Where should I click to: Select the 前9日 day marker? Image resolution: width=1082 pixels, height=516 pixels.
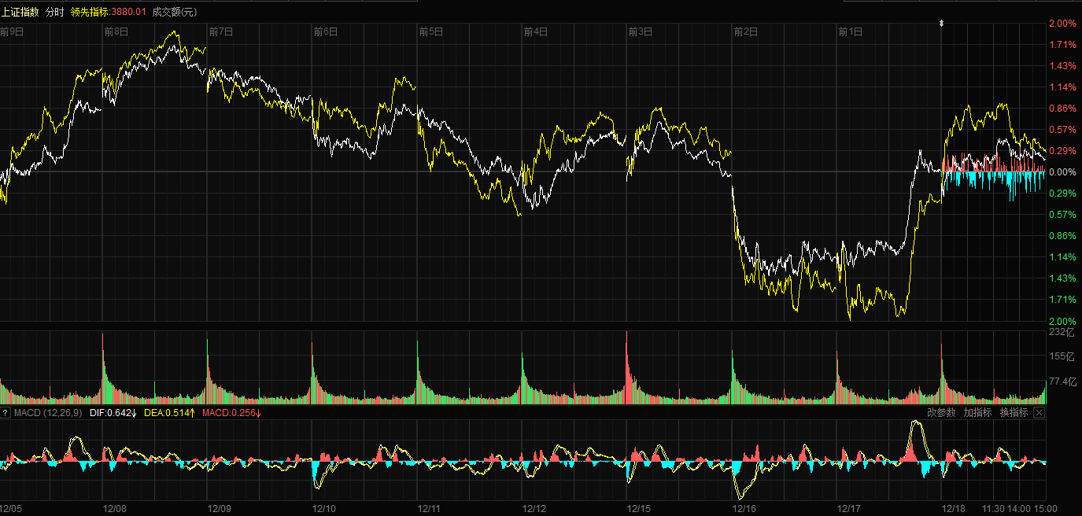click(x=13, y=32)
